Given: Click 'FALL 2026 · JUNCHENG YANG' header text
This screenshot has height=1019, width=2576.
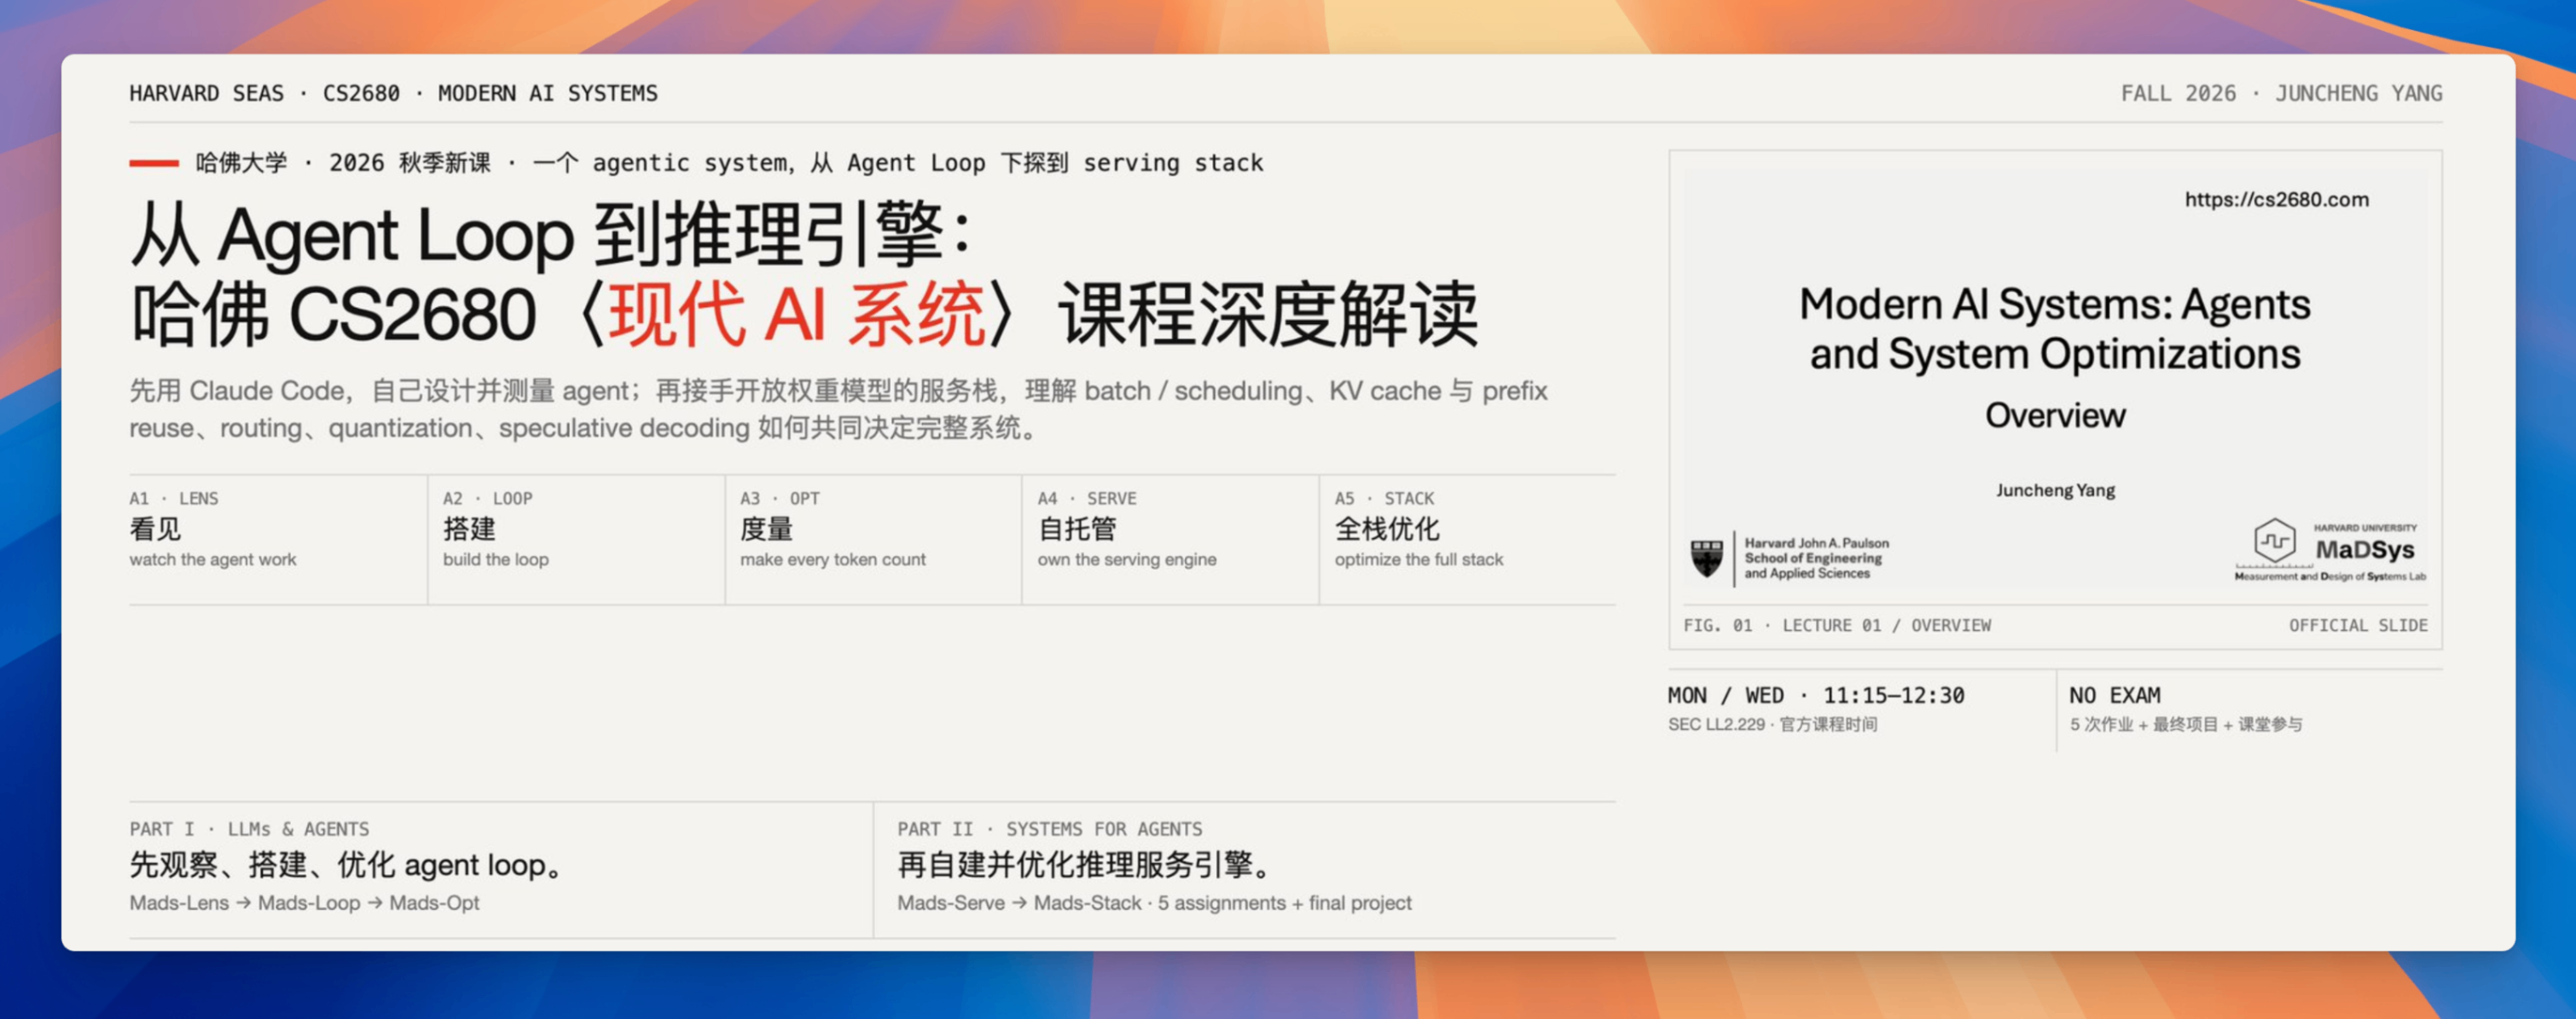Looking at the screenshot, I should tap(2281, 93).
